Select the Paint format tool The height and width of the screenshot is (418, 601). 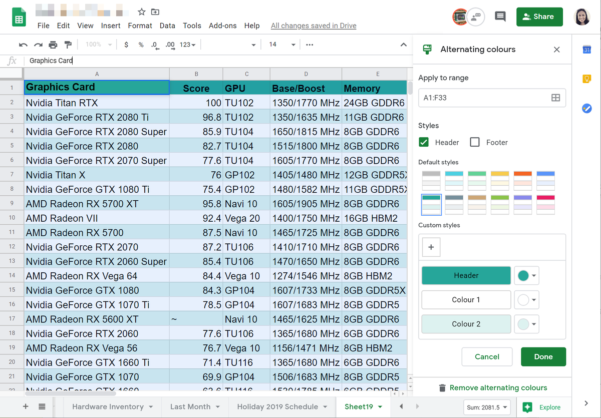point(67,45)
